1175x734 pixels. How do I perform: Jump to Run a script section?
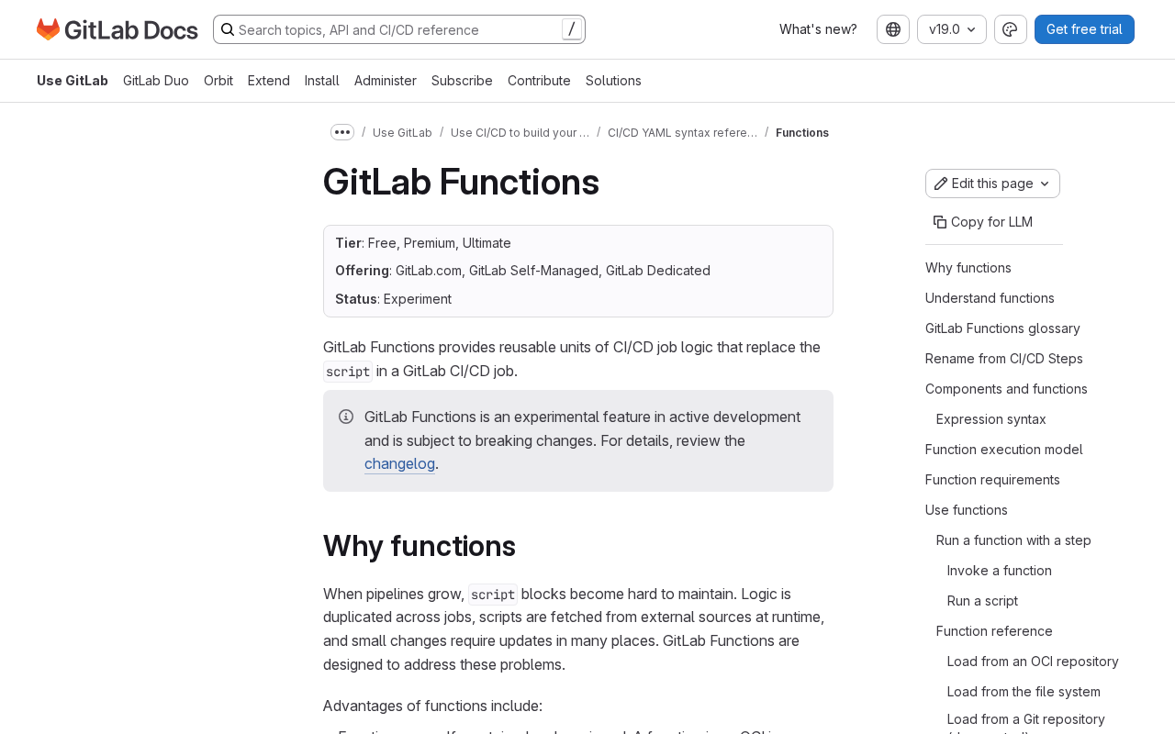point(982,601)
